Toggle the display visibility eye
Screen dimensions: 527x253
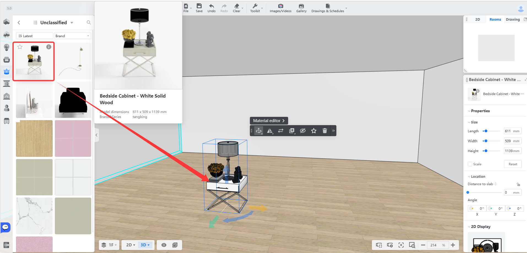(164, 245)
